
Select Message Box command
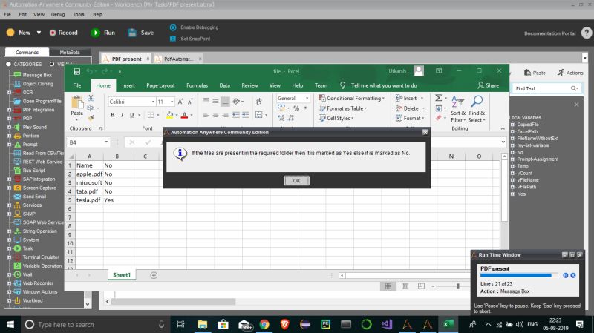pos(36,75)
